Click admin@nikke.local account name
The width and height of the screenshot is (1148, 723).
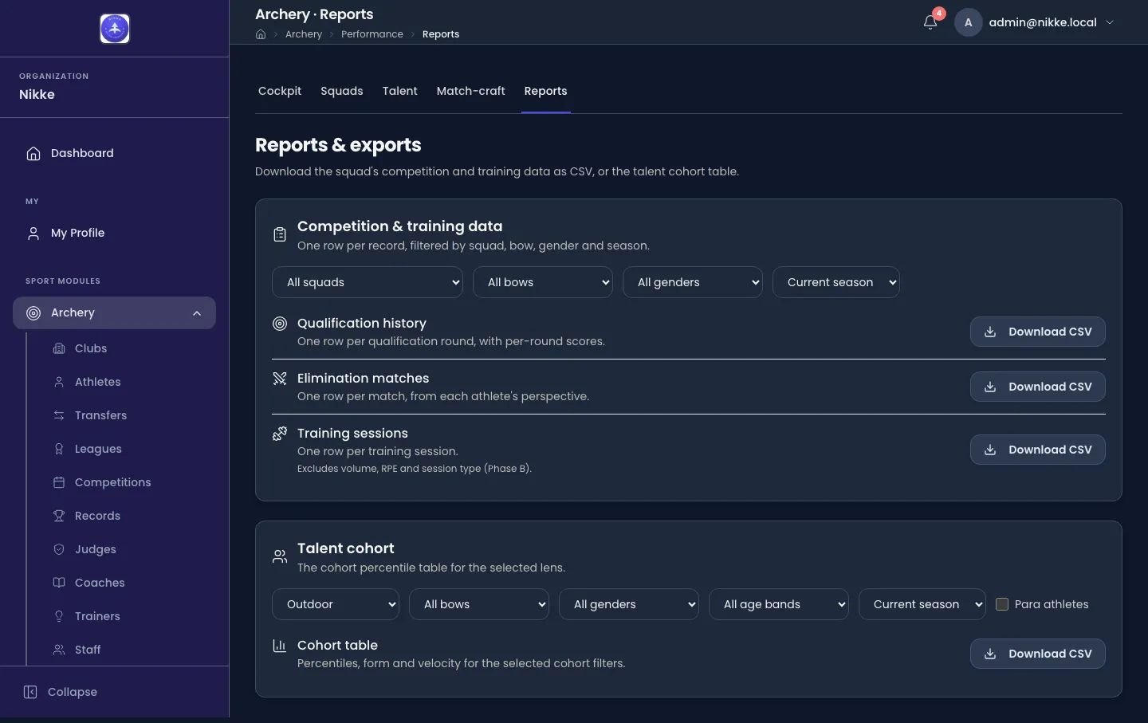point(1043,22)
